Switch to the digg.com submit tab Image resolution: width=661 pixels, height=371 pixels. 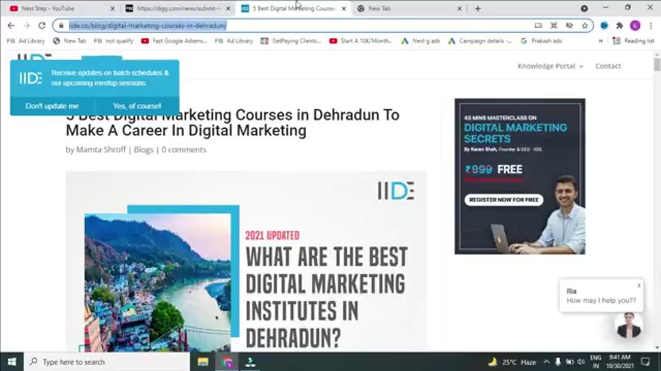(178, 8)
